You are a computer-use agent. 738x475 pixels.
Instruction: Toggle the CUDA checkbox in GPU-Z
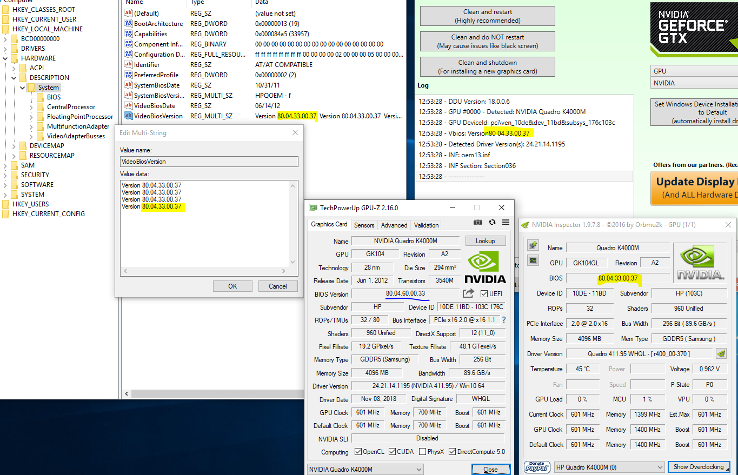pos(392,452)
